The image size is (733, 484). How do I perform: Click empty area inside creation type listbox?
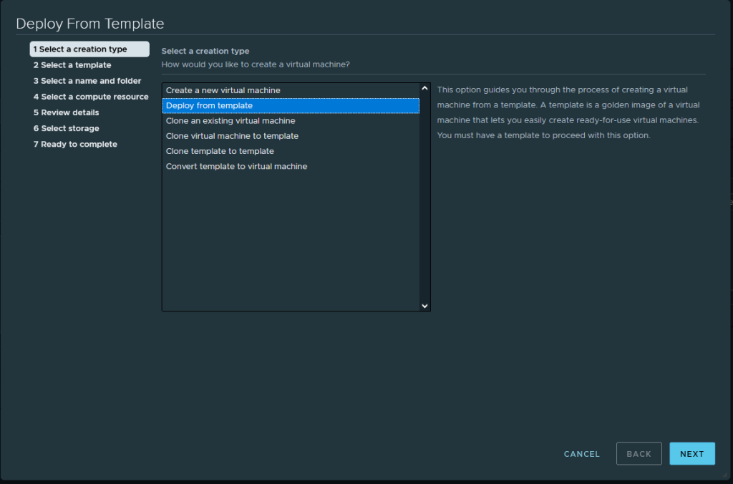286,243
